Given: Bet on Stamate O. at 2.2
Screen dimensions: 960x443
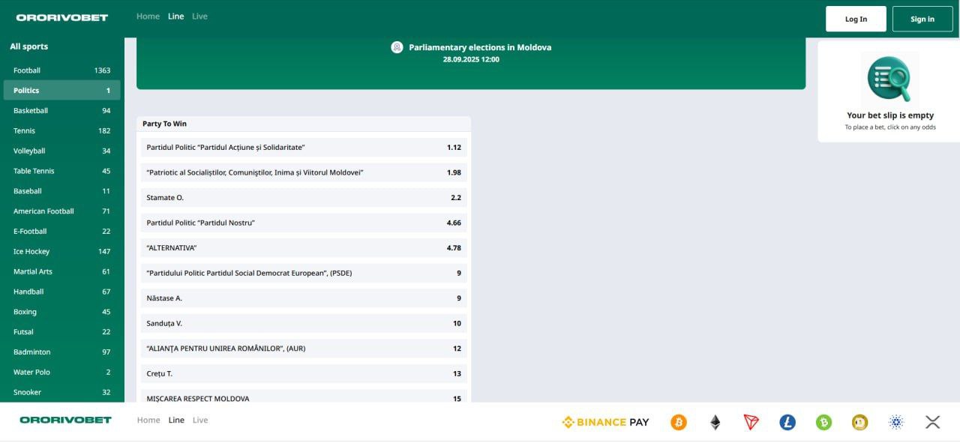Looking at the screenshot, I should (304, 198).
